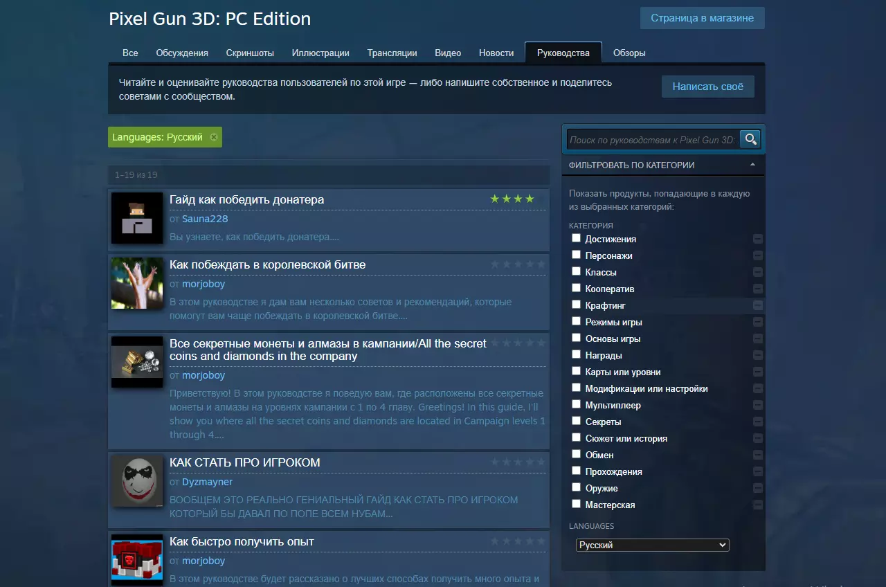
Task: Click the minus icon beside Прохождения
Action: pyautogui.click(x=758, y=471)
